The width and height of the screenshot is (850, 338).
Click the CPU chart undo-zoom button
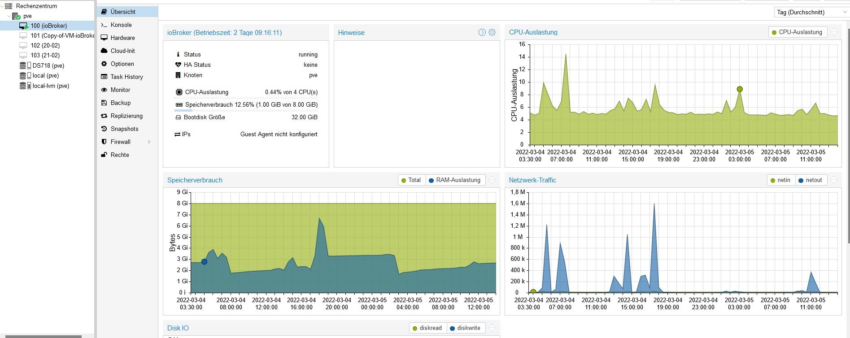(834, 32)
